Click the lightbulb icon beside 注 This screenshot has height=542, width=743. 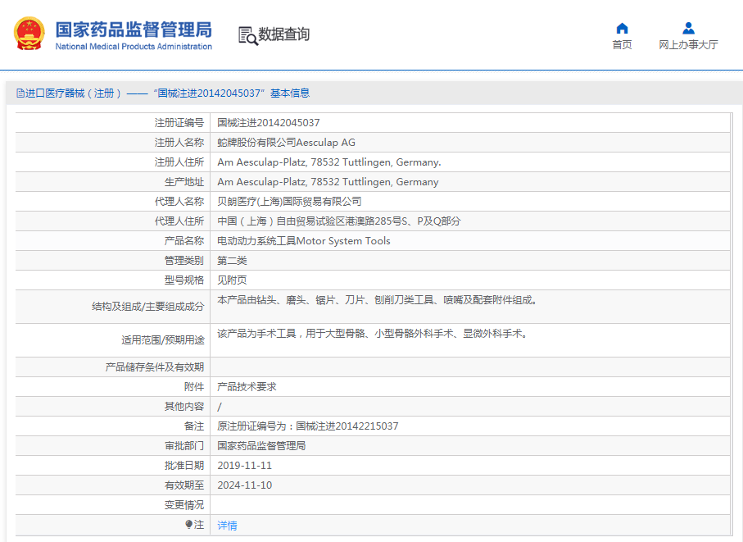pyautogui.click(x=188, y=525)
